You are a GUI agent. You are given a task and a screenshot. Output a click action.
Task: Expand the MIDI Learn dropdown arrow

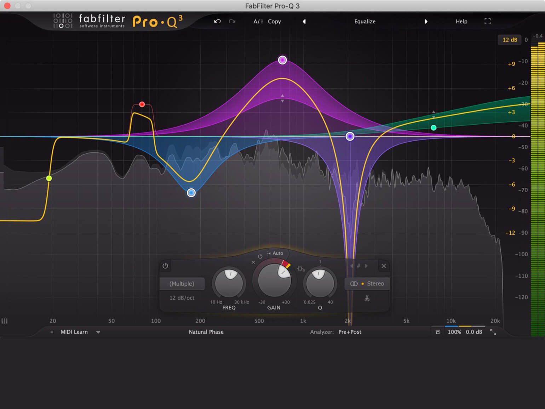tap(98, 332)
